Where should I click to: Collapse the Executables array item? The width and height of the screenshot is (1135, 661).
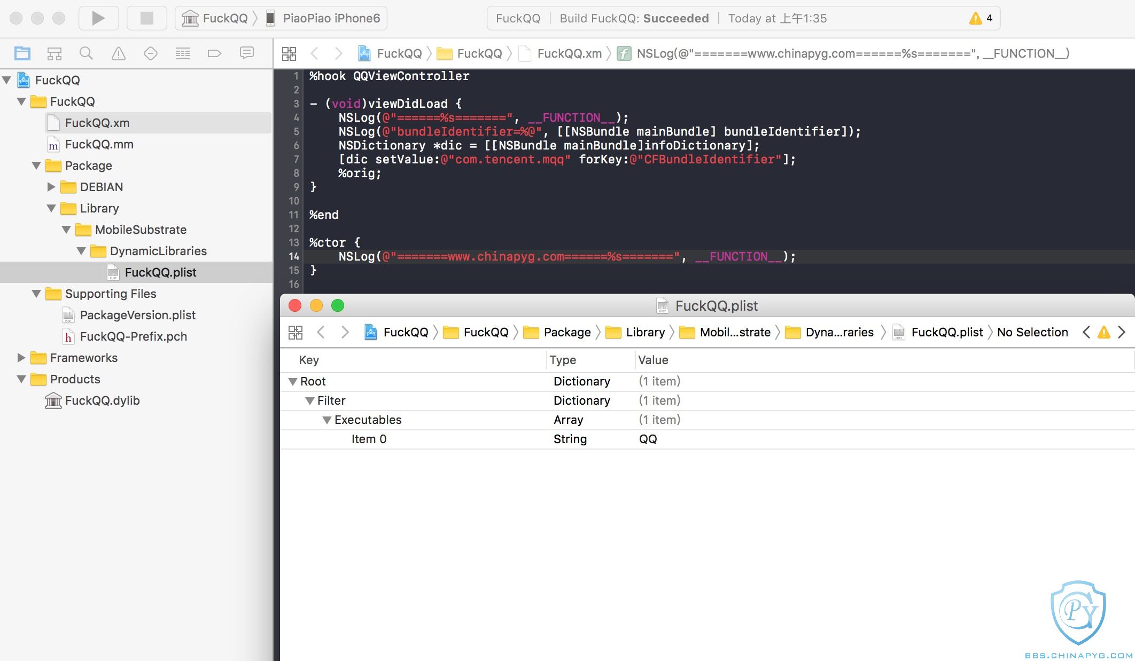coord(326,420)
